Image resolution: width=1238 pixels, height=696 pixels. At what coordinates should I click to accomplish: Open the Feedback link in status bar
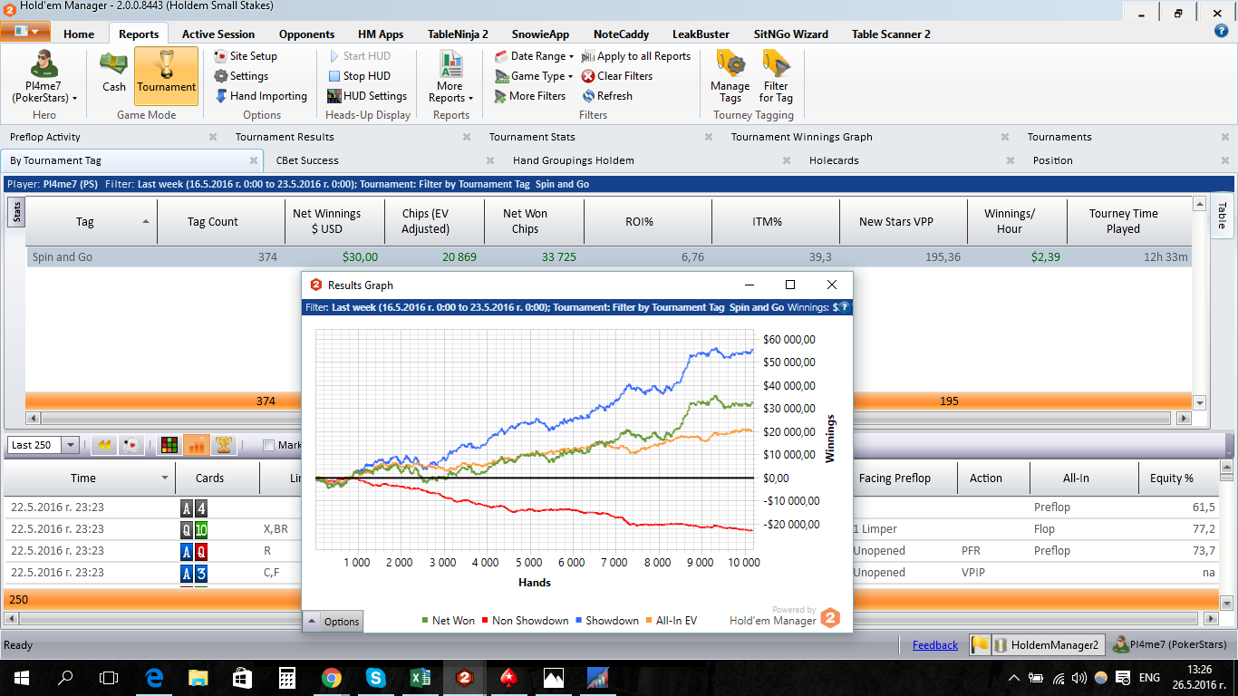(x=935, y=645)
